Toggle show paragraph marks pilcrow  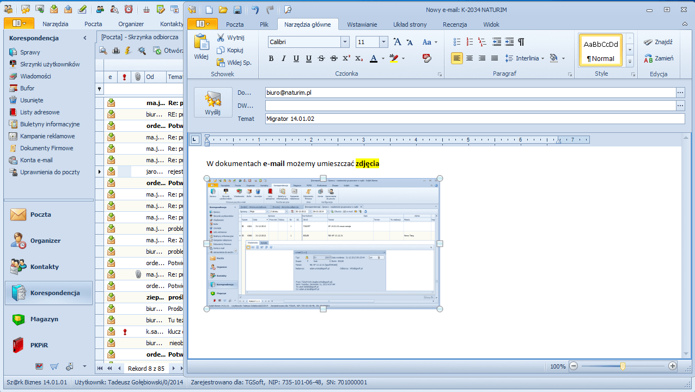521,42
